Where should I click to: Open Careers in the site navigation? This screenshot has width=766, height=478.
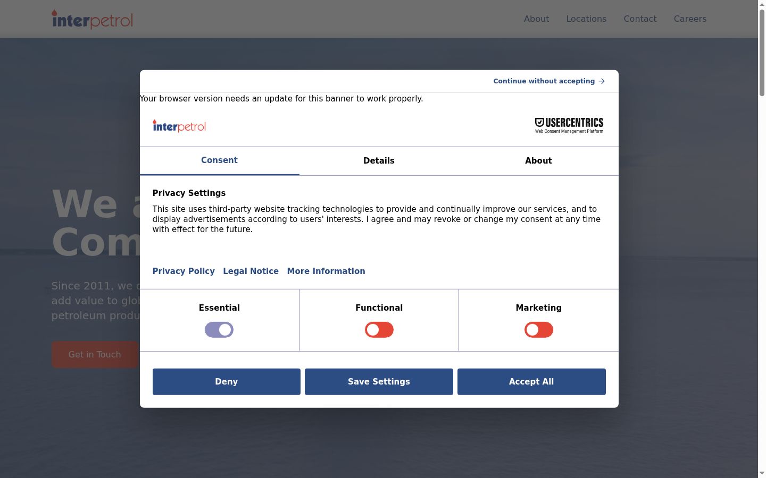click(690, 19)
